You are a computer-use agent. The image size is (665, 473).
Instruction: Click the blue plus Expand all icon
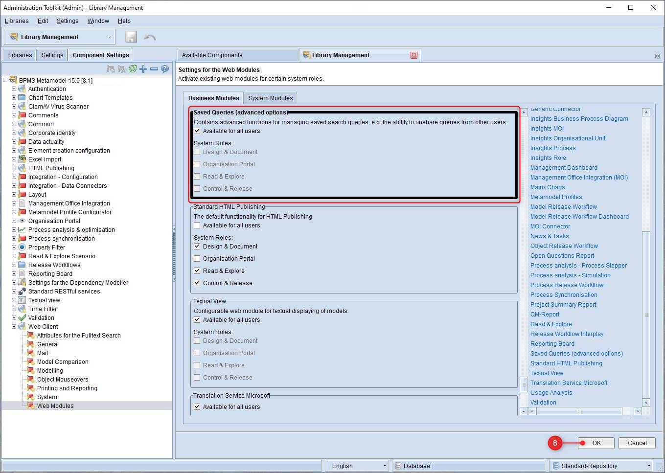tap(143, 69)
